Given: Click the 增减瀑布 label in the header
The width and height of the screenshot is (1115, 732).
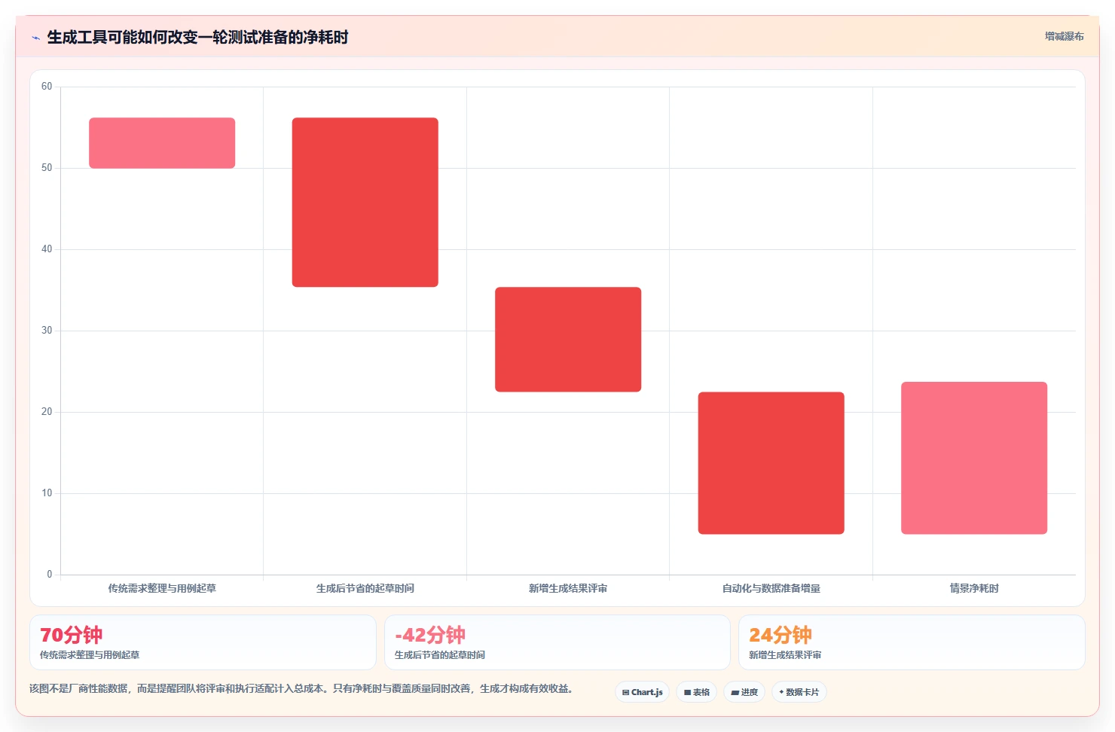Looking at the screenshot, I should 1064,36.
